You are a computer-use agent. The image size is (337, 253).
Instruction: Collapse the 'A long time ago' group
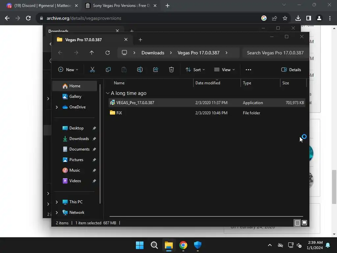click(108, 93)
